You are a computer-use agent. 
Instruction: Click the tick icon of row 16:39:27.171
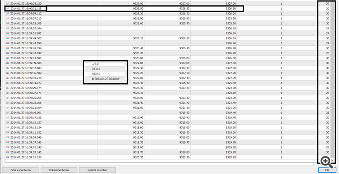click(8, 93)
